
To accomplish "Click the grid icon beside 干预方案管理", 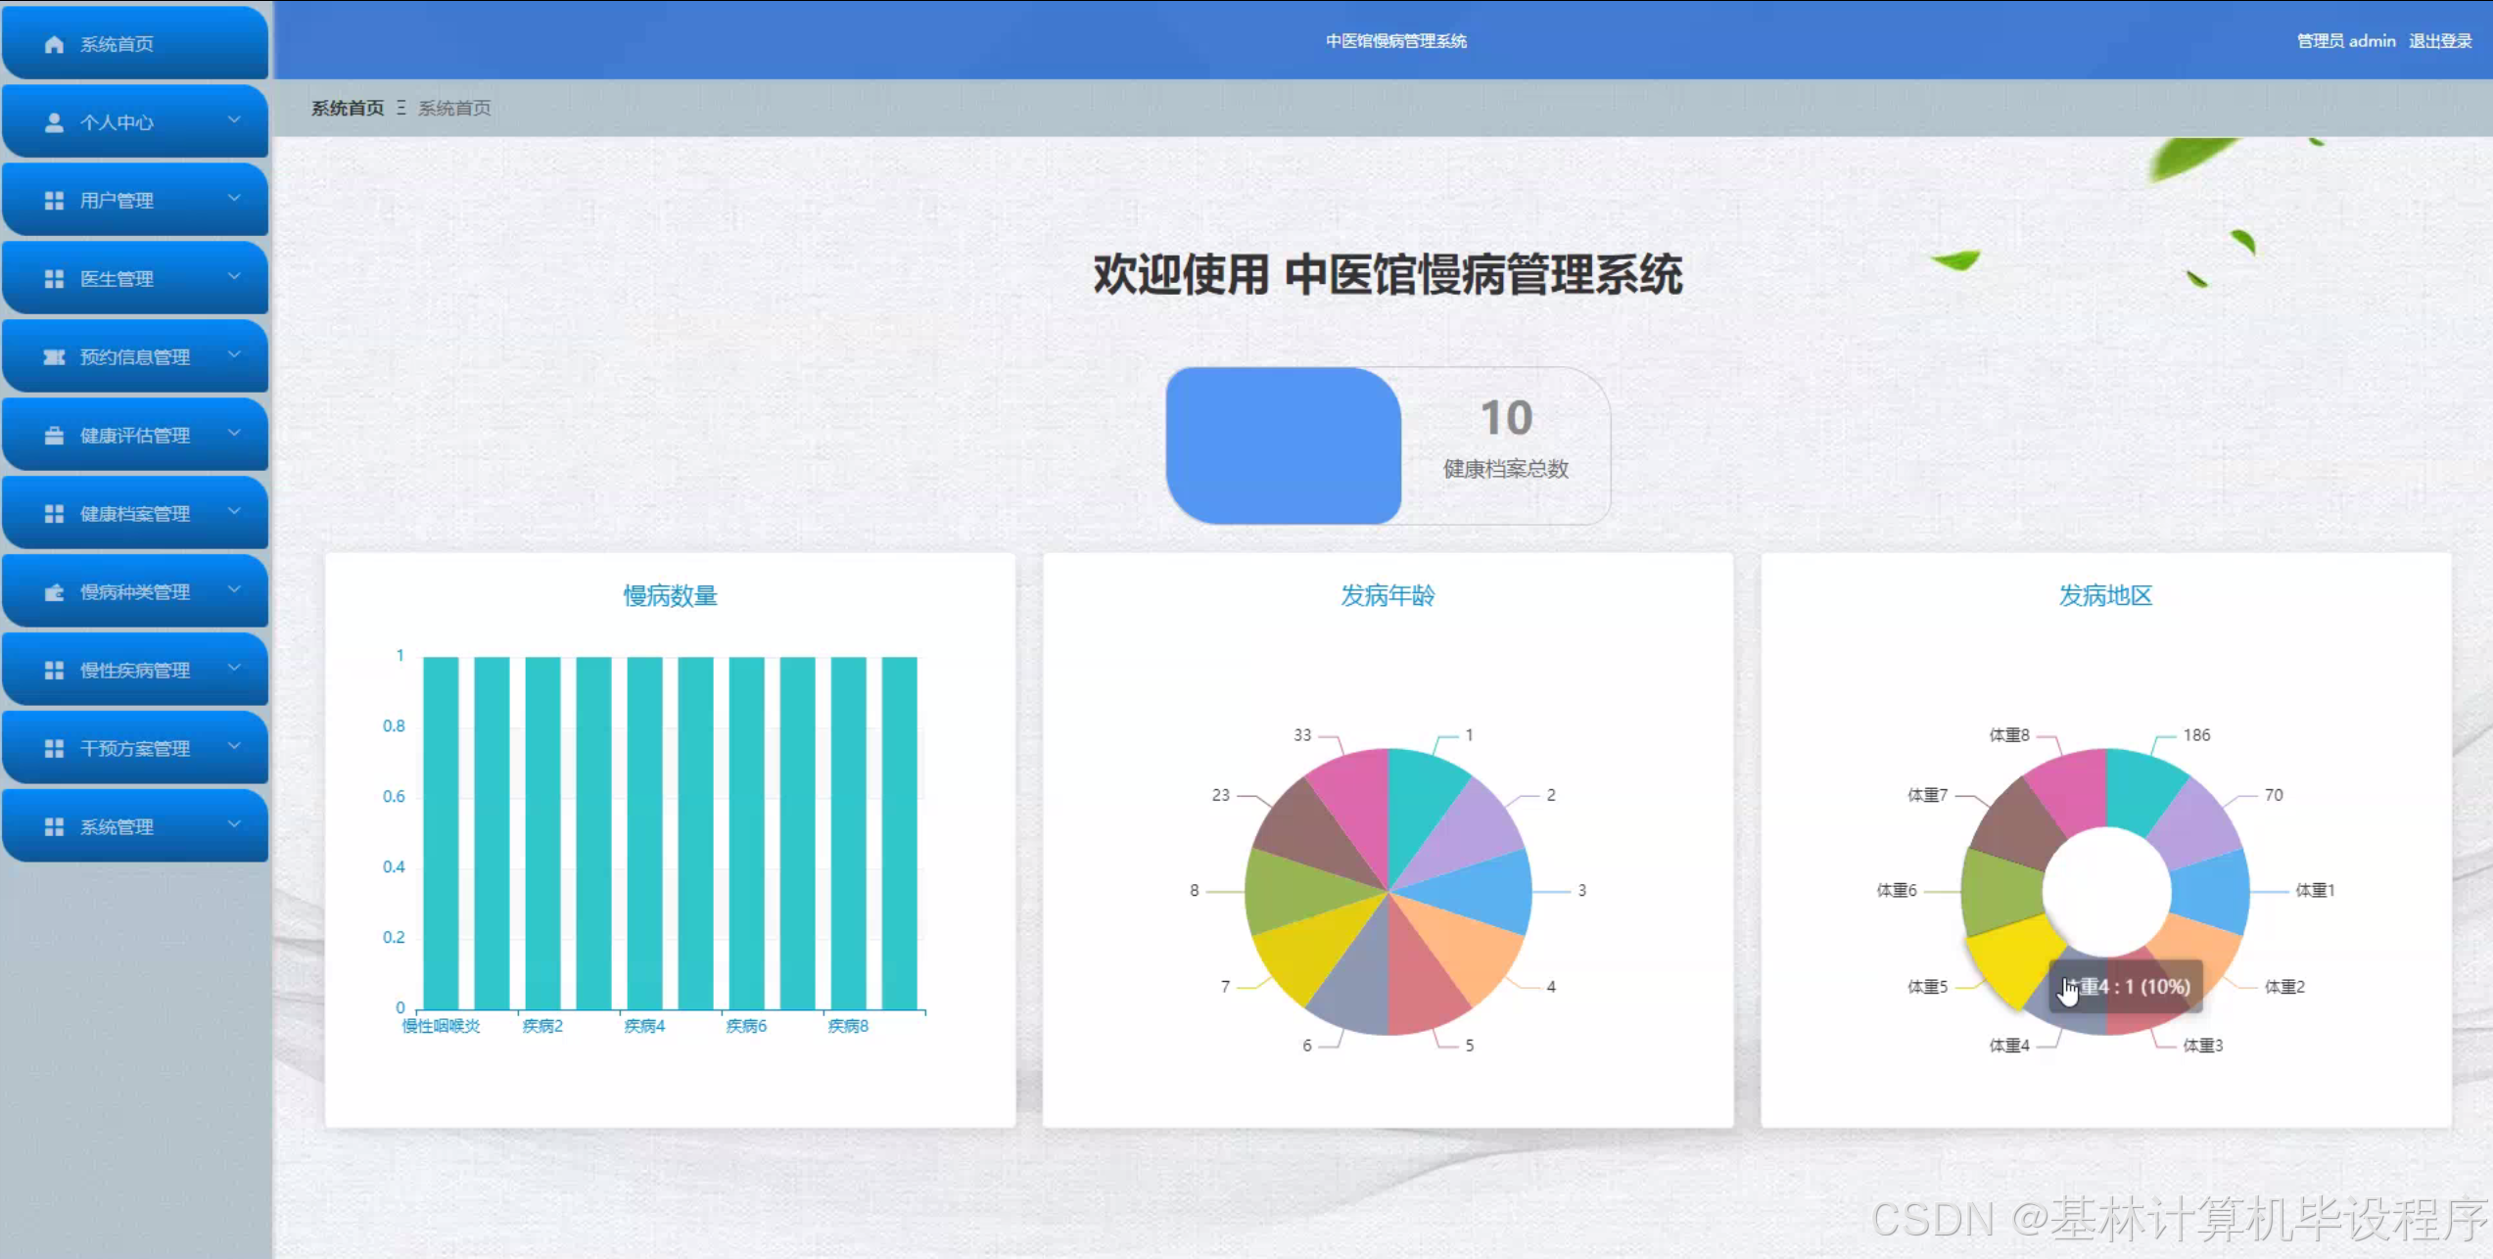I will point(54,749).
